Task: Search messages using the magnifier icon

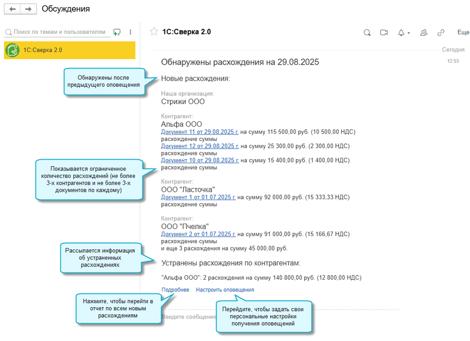Action: coord(367,33)
